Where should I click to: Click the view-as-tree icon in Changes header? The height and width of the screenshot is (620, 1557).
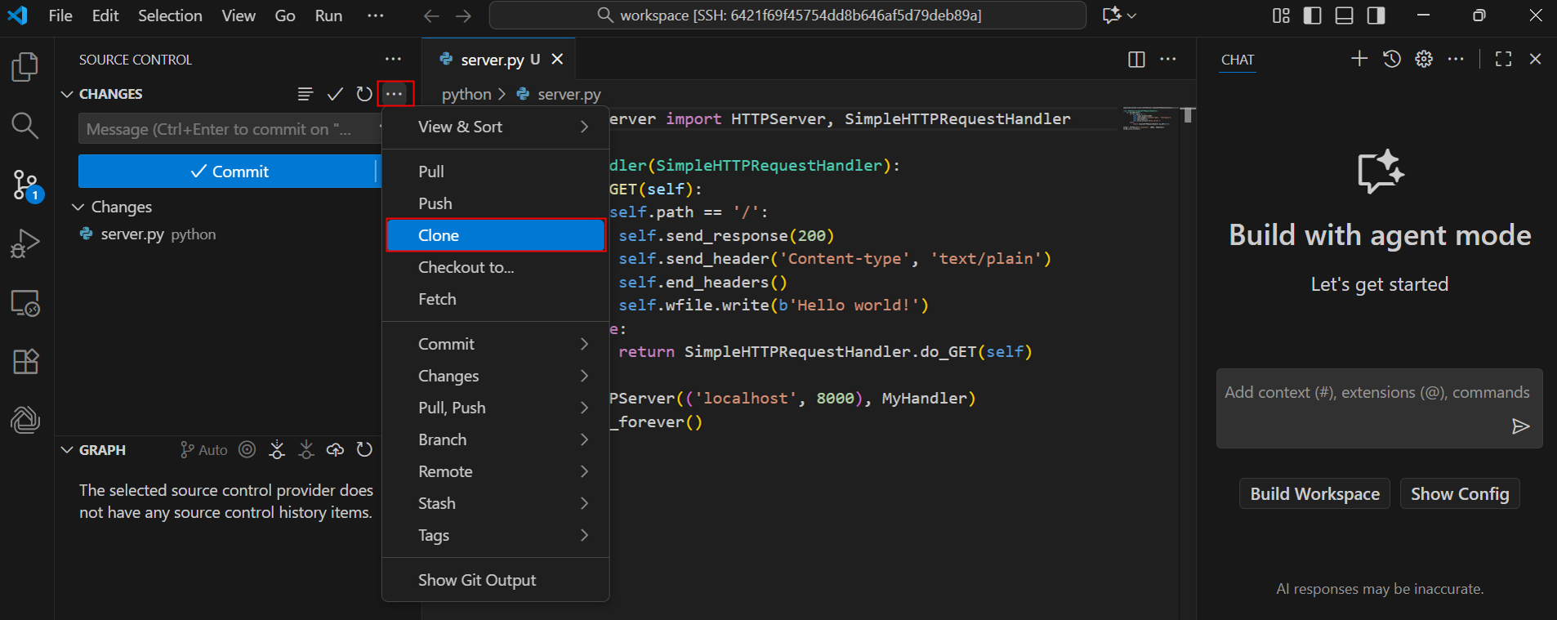point(306,94)
